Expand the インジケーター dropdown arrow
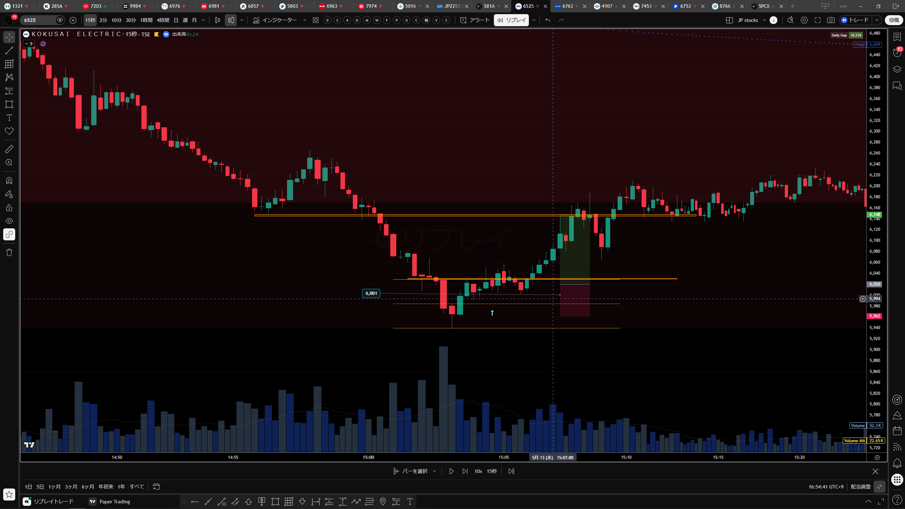Screen dimensions: 905x509 tap(305, 20)
